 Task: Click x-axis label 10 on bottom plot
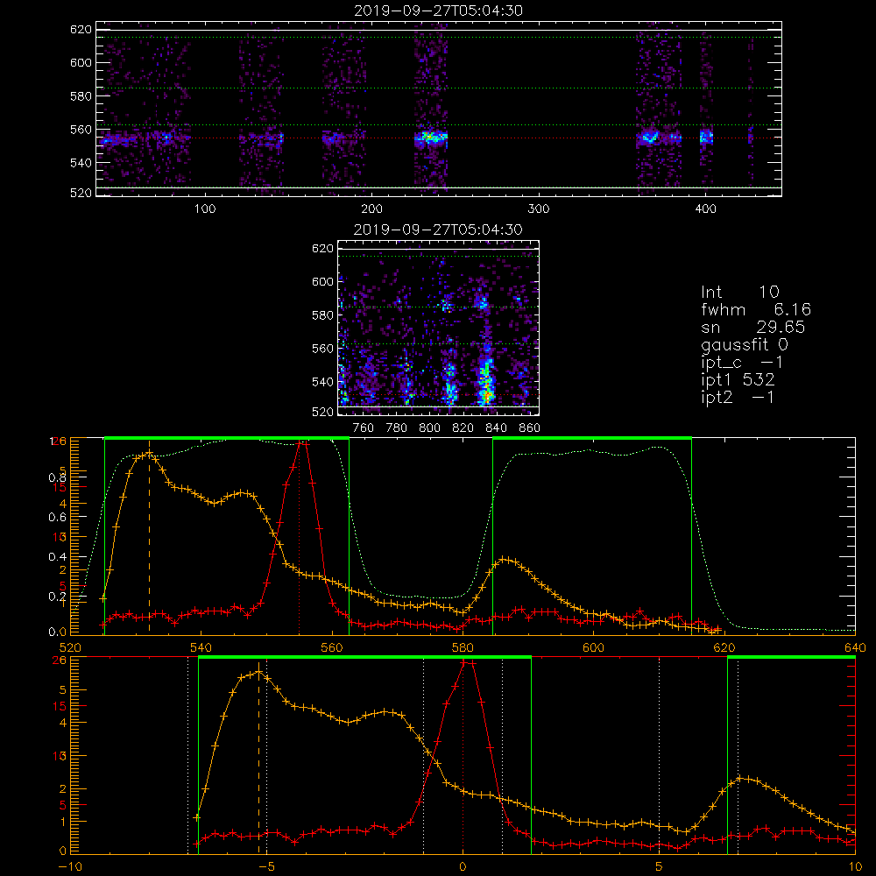click(x=855, y=866)
